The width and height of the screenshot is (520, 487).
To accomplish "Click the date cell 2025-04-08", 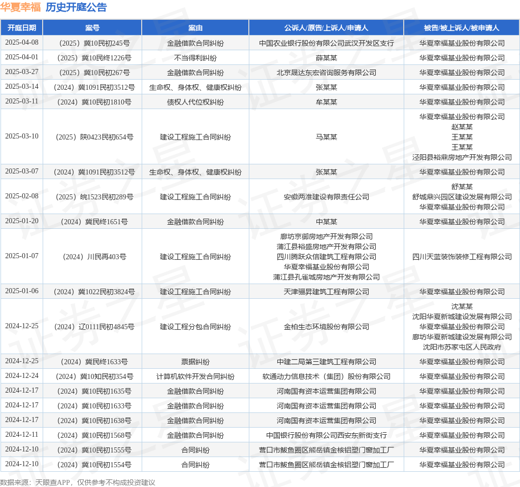I will tap(22, 43).
